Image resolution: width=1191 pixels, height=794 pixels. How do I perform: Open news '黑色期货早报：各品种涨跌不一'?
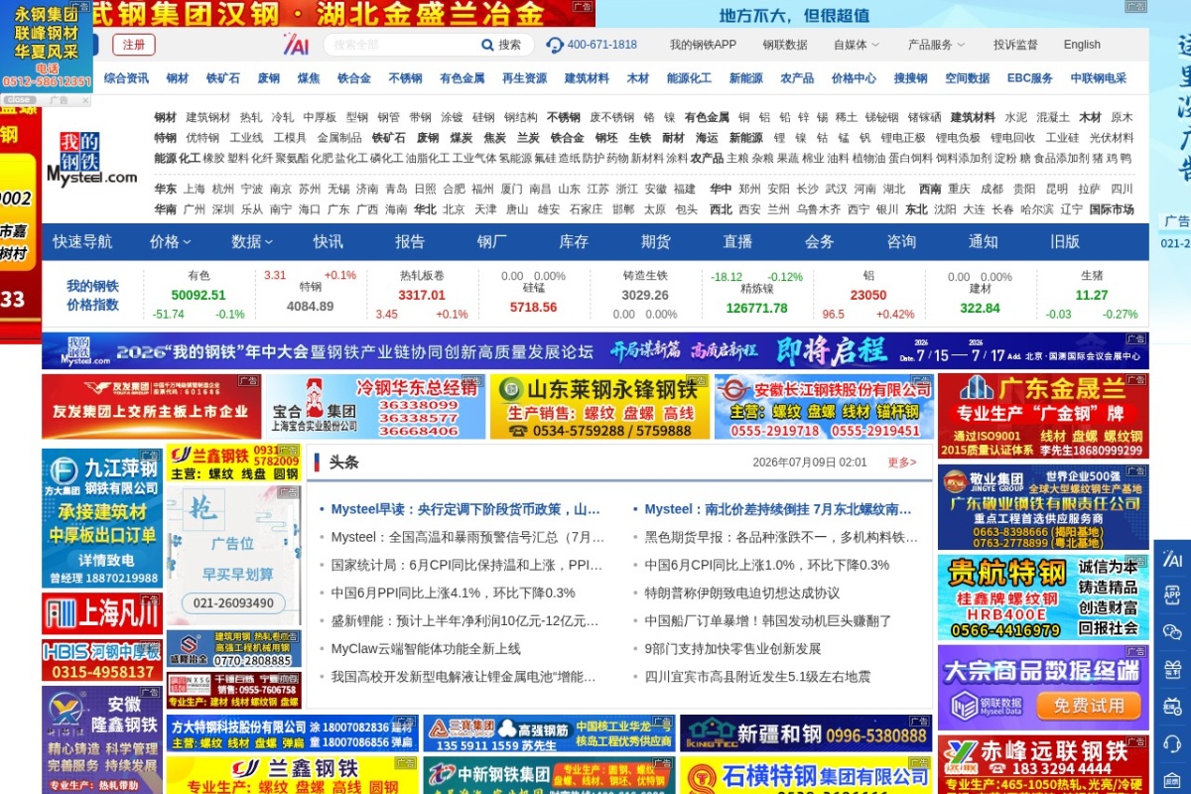[781, 537]
